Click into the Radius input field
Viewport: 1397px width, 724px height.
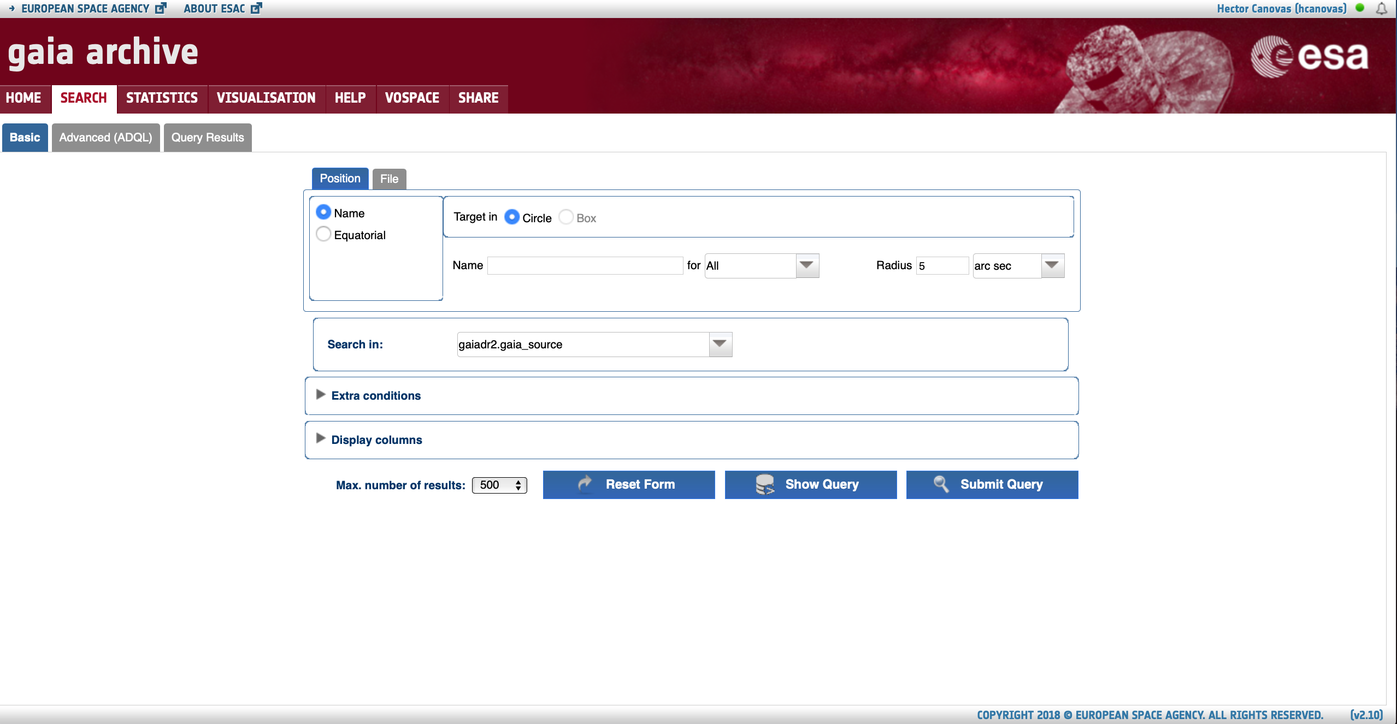point(942,266)
